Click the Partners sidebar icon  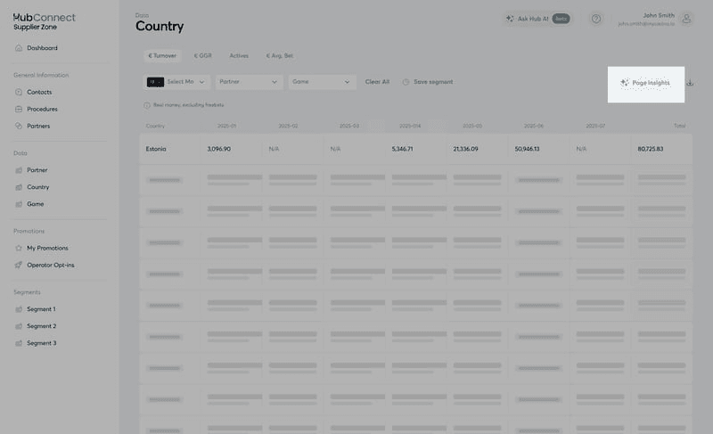pos(19,126)
